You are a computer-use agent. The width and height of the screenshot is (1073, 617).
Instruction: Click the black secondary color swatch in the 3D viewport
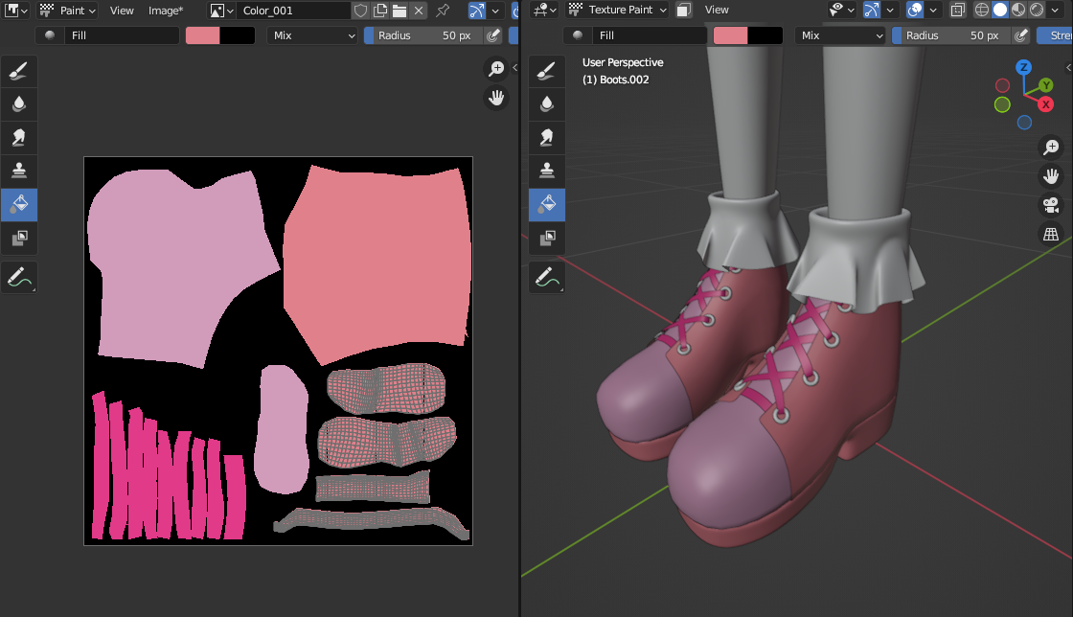pos(765,35)
